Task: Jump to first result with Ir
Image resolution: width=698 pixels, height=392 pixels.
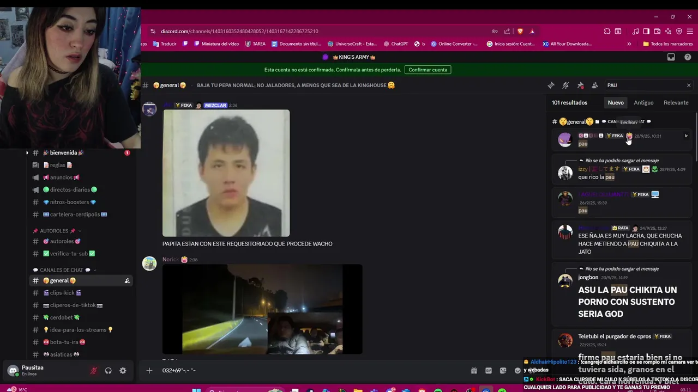Action: point(686,136)
